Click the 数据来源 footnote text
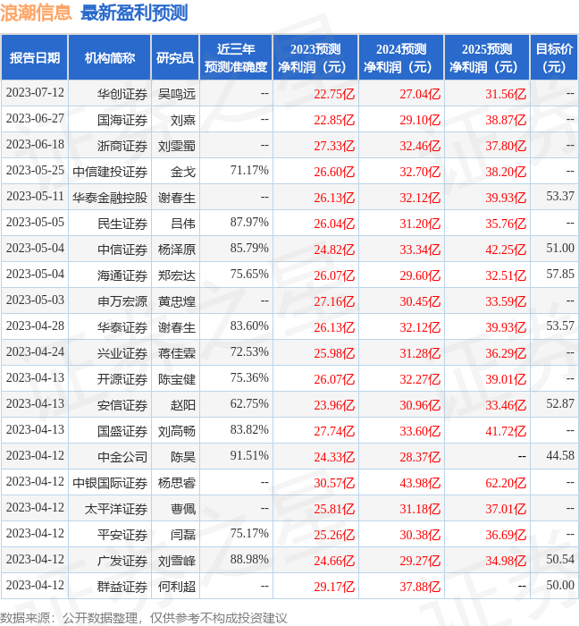 pyautogui.click(x=144, y=618)
